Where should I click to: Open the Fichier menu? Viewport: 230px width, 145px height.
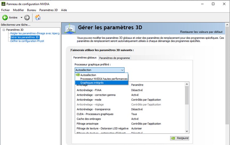coord(6,10)
